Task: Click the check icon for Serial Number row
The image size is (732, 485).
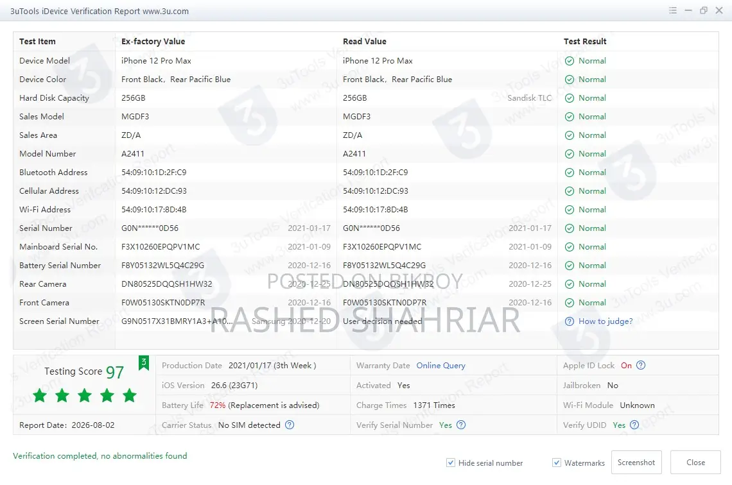Action: tap(570, 228)
